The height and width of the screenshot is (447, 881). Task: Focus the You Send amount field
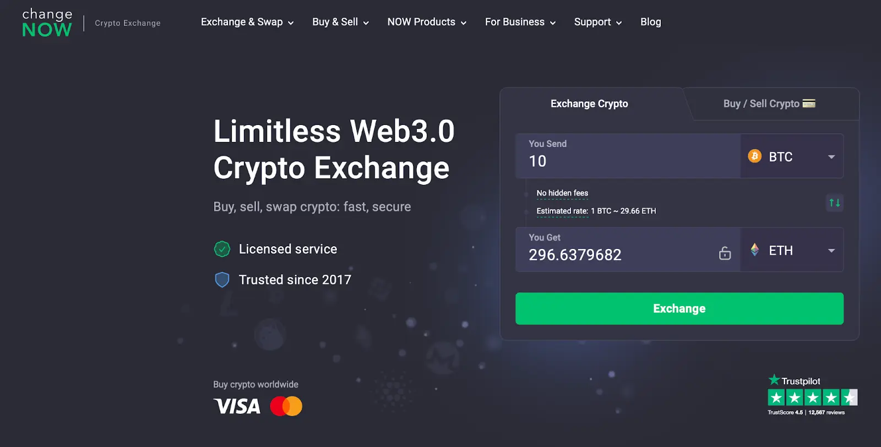tap(628, 156)
